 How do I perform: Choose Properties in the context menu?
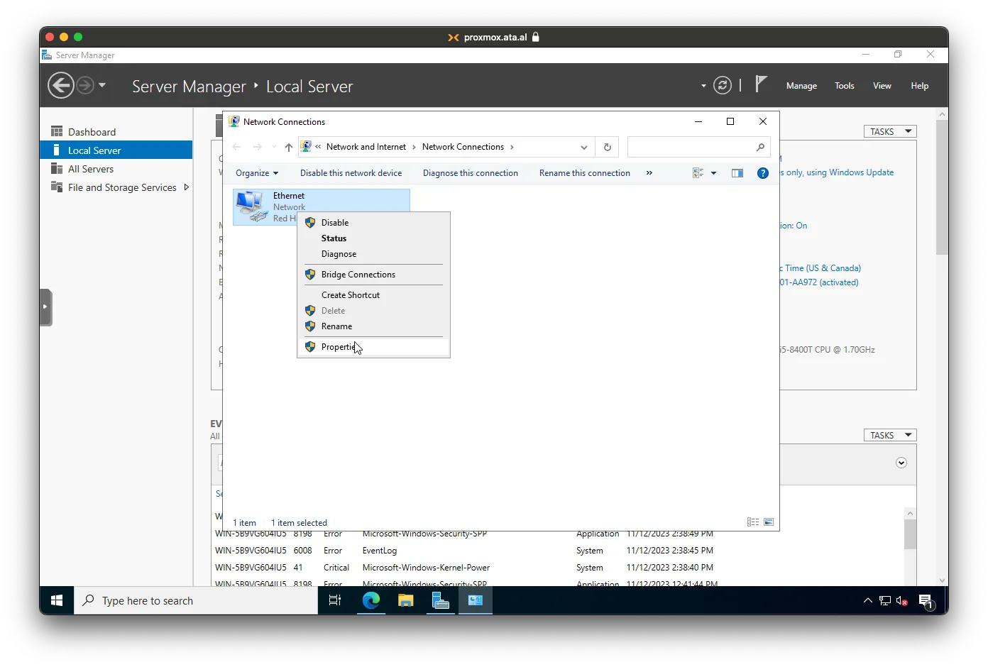374,347
